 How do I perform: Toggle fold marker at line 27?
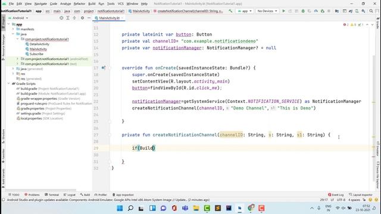(x=110, y=135)
